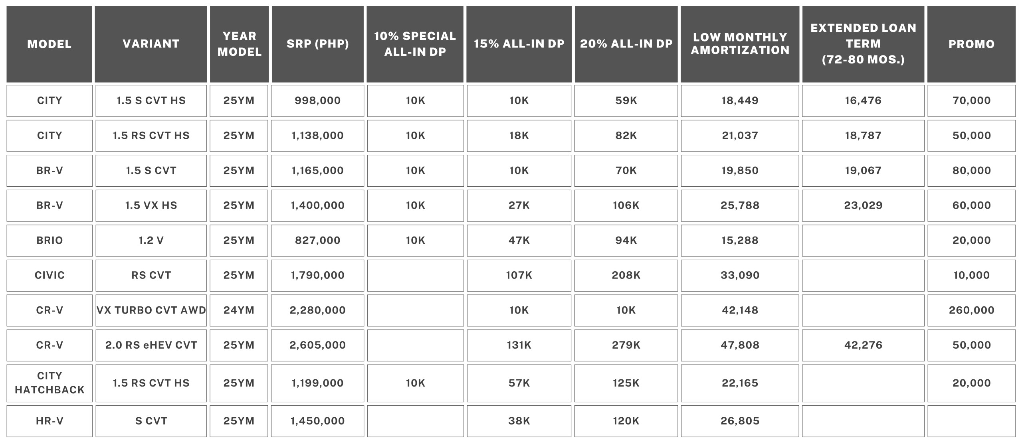The image size is (1022, 442).
Task: Click the 260,000 promo value
Action: click(x=971, y=310)
